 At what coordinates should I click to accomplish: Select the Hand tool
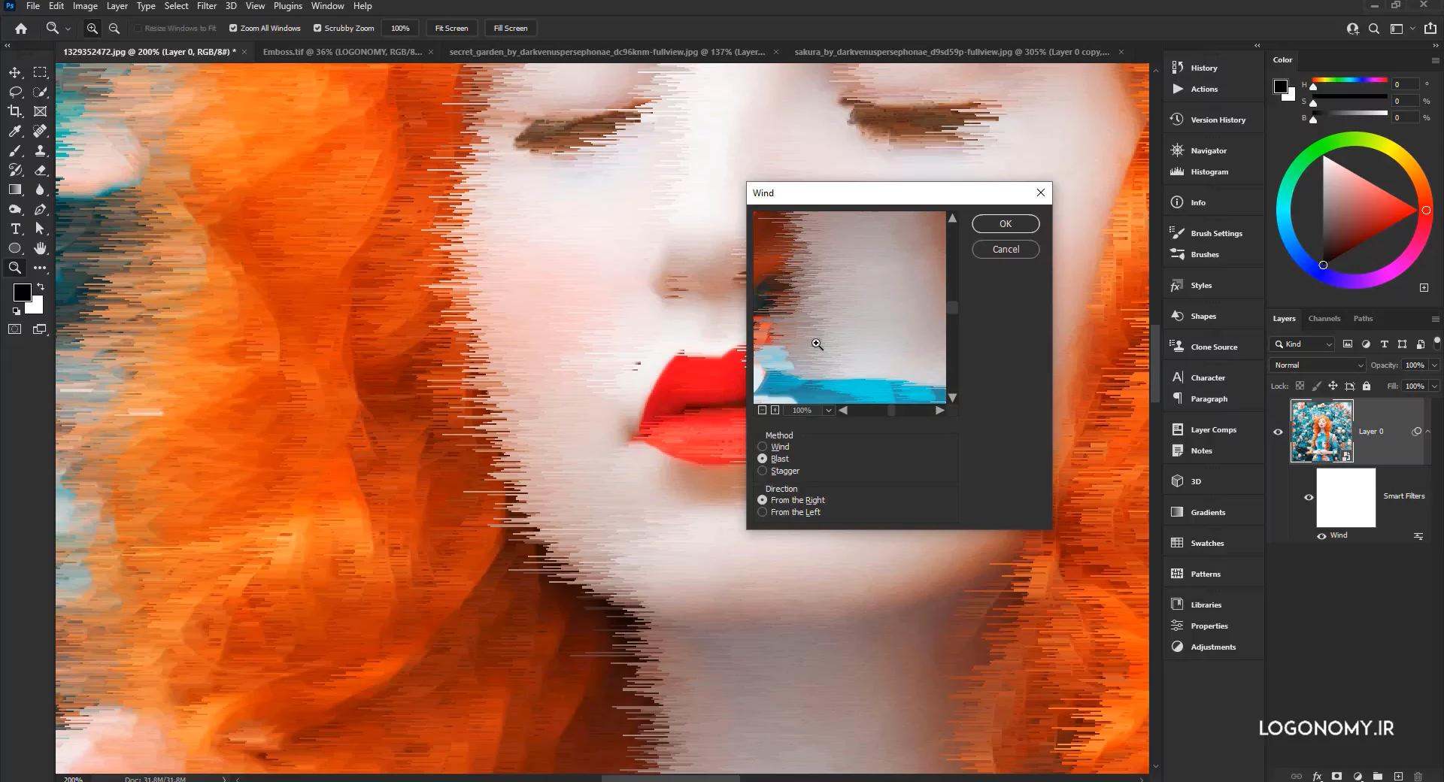(x=41, y=248)
